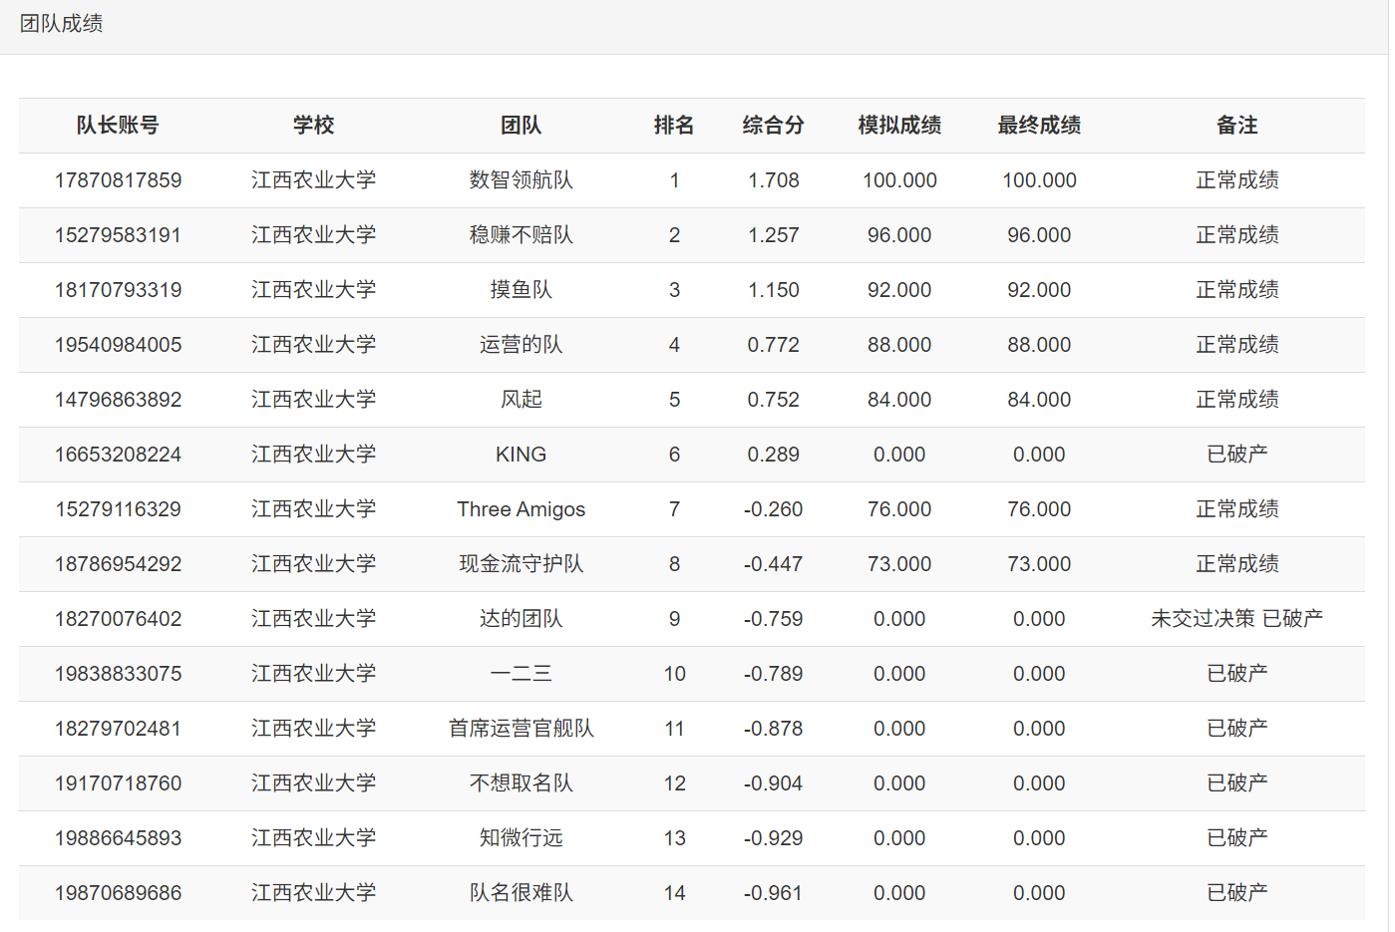The image size is (1395, 932).
Task: Click the 模拟成绩 column header
Action: point(899,126)
